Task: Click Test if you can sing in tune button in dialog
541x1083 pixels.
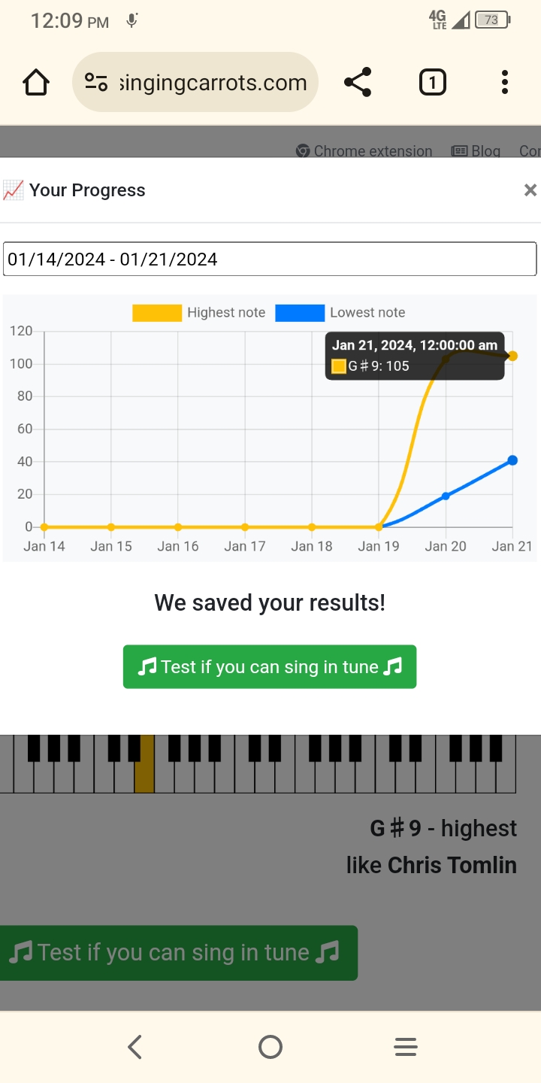Action: (270, 666)
